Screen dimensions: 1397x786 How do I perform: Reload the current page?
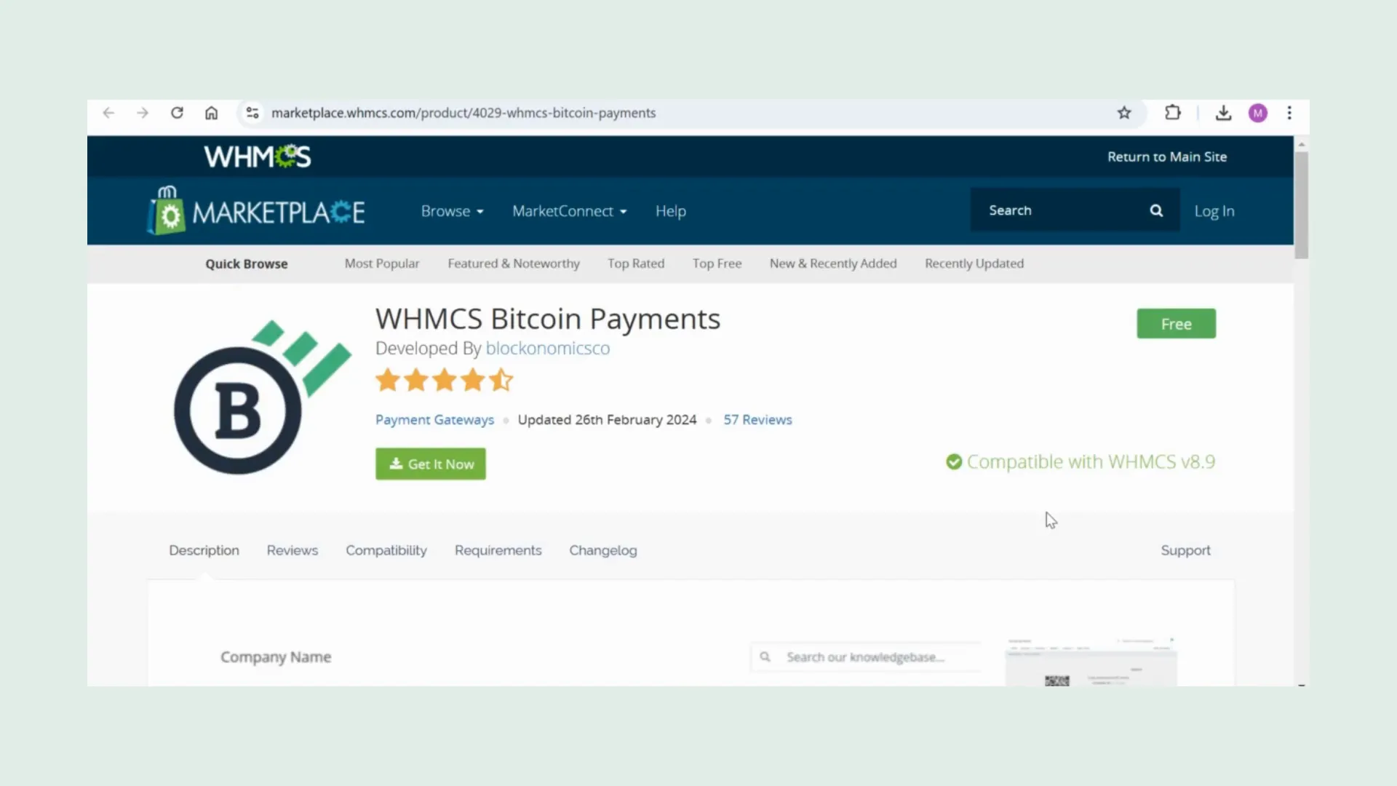(177, 113)
